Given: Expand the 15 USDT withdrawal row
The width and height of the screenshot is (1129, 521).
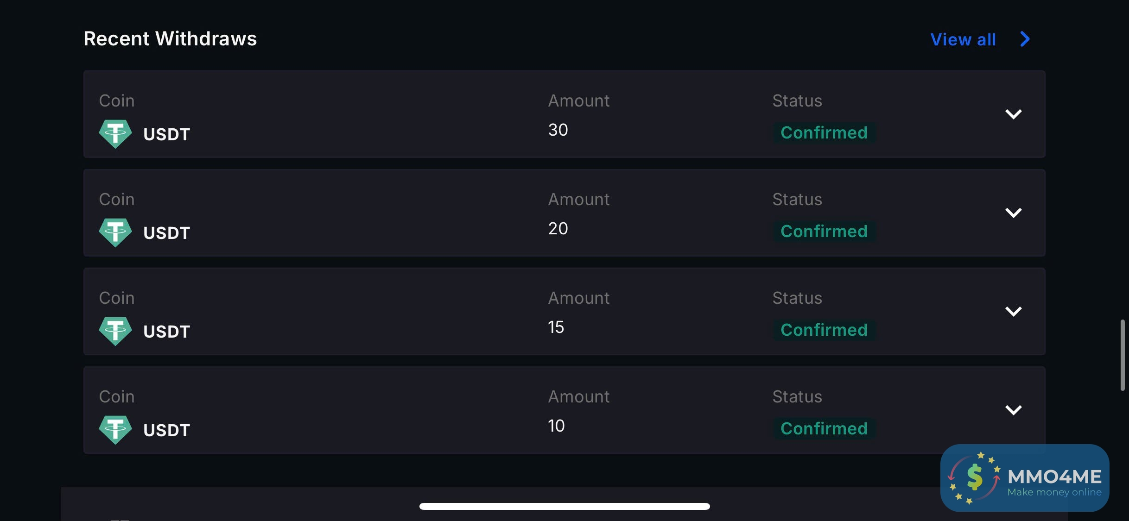Looking at the screenshot, I should tap(1013, 311).
